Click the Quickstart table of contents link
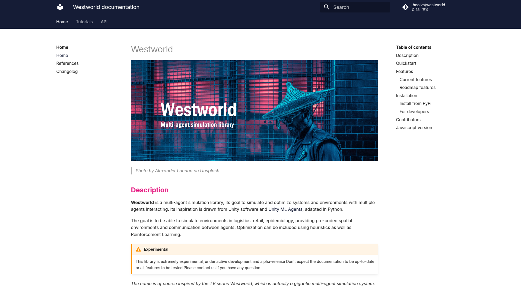 (x=406, y=63)
